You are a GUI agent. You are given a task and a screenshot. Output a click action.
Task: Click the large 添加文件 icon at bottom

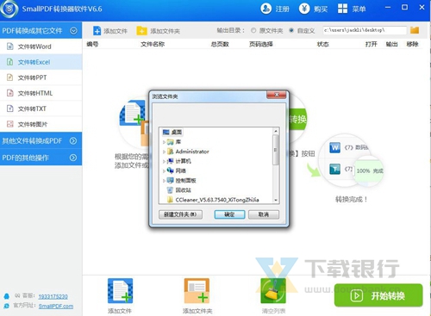pyautogui.click(x=120, y=291)
